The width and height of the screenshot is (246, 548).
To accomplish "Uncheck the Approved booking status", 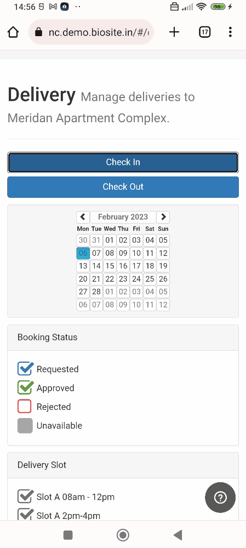I will (x=25, y=387).
